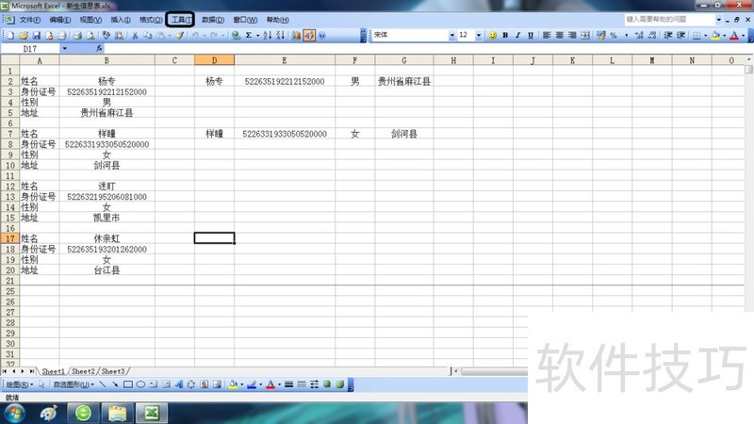The height and width of the screenshot is (424, 754).
Task: Align text left in cell
Action: click(x=547, y=35)
